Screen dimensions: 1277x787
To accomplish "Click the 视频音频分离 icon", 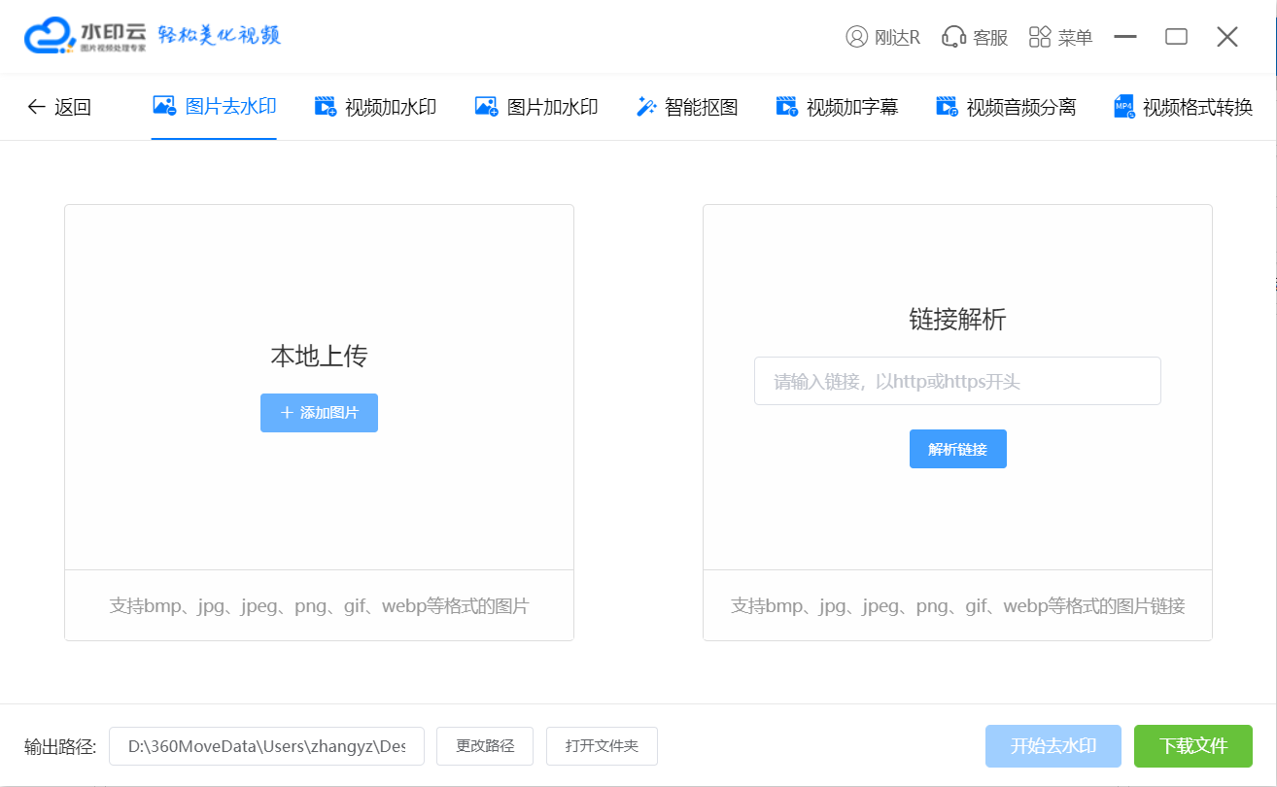I will pyautogui.click(x=947, y=107).
